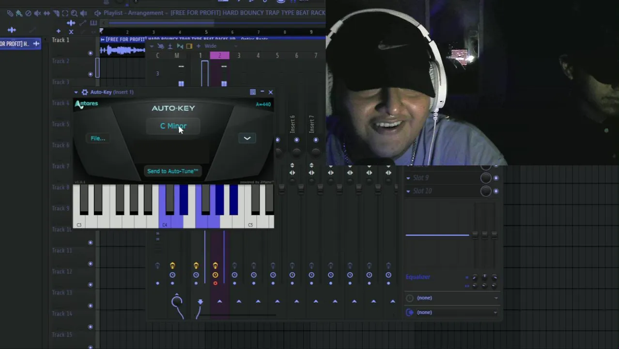This screenshot has height=349, width=619.
Task: Select the FREE FOR PROFIT audio clip in picker
Action: [20, 44]
